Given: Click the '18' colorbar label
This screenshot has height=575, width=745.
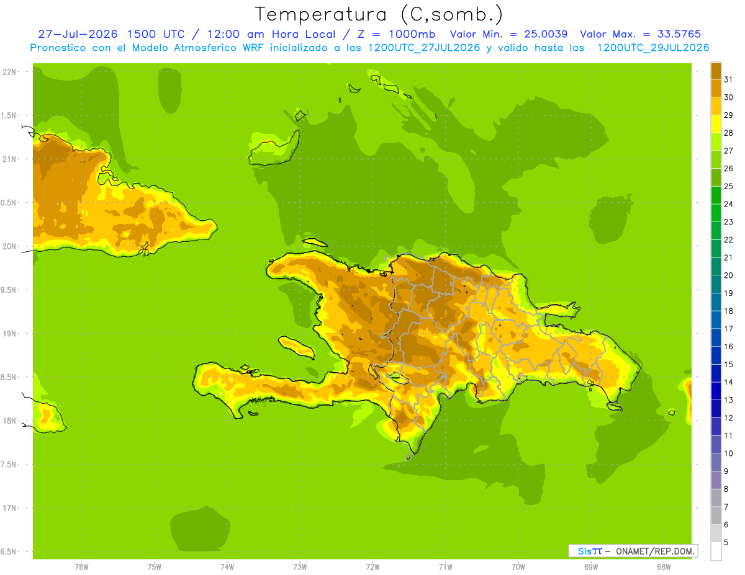Looking at the screenshot, I should (x=729, y=311).
